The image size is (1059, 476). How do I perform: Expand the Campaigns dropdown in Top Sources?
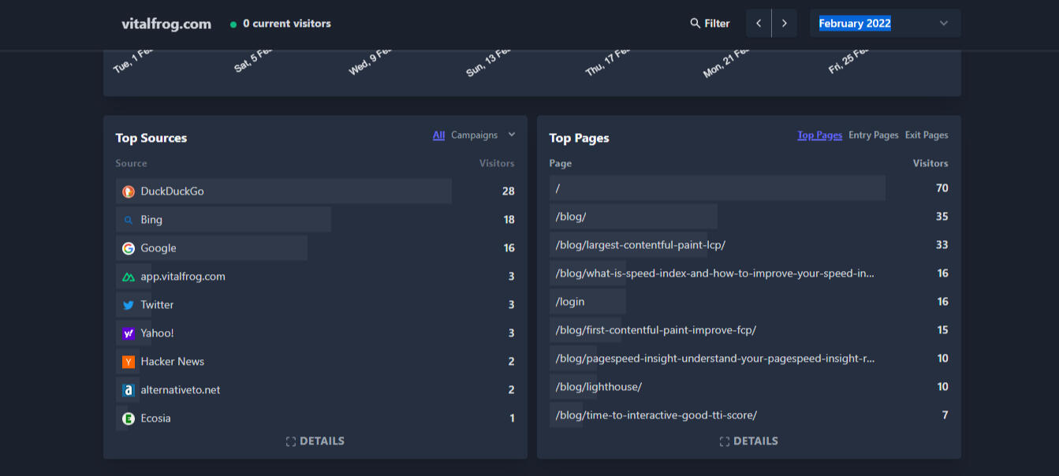(483, 135)
